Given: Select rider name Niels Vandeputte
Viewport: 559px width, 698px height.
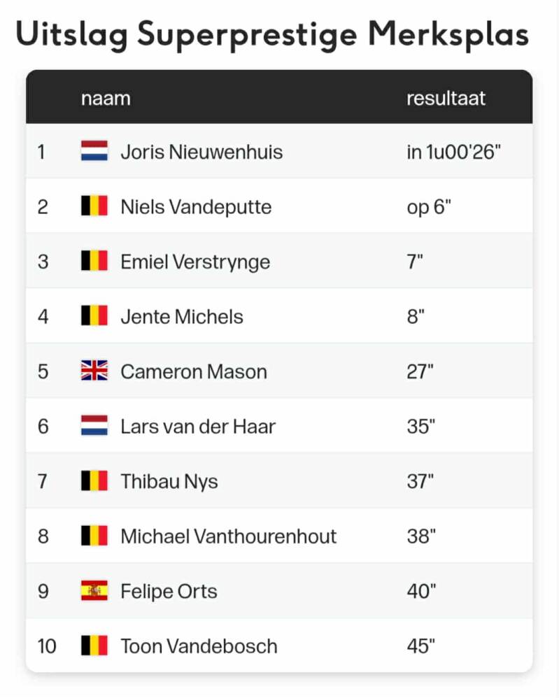Looking at the screenshot, I should click(196, 206).
